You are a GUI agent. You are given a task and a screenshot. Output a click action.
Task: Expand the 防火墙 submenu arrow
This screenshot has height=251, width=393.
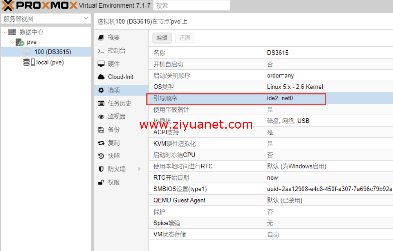click(x=139, y=169)
